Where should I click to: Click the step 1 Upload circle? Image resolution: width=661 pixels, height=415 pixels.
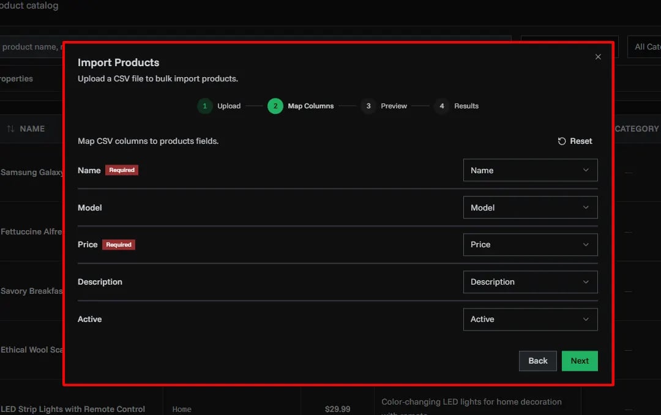[x=205, y=106]
